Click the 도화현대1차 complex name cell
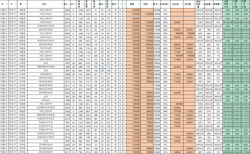The width and height of the screenshot is (250, 154). (46, 74)
